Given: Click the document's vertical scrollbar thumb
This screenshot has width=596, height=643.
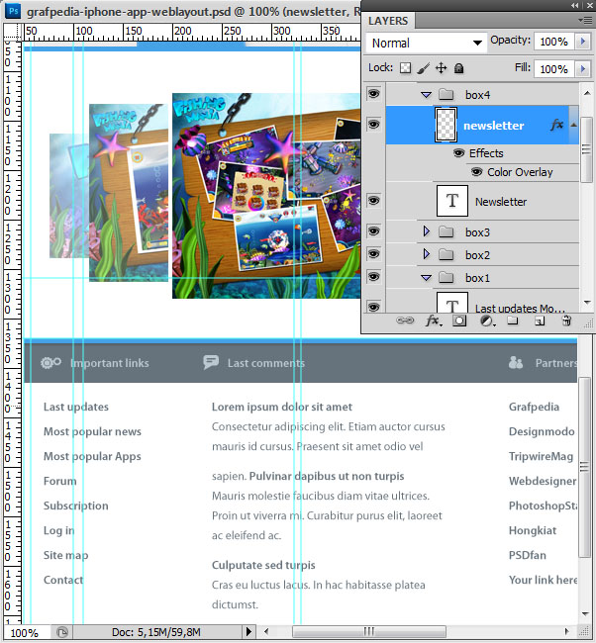Looking at the screenshot, I should tap(584, 468).
